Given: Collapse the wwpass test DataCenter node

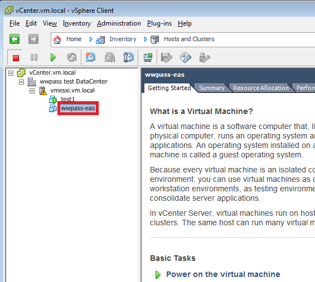Looking at the screenshot, I should coord(21,82).
